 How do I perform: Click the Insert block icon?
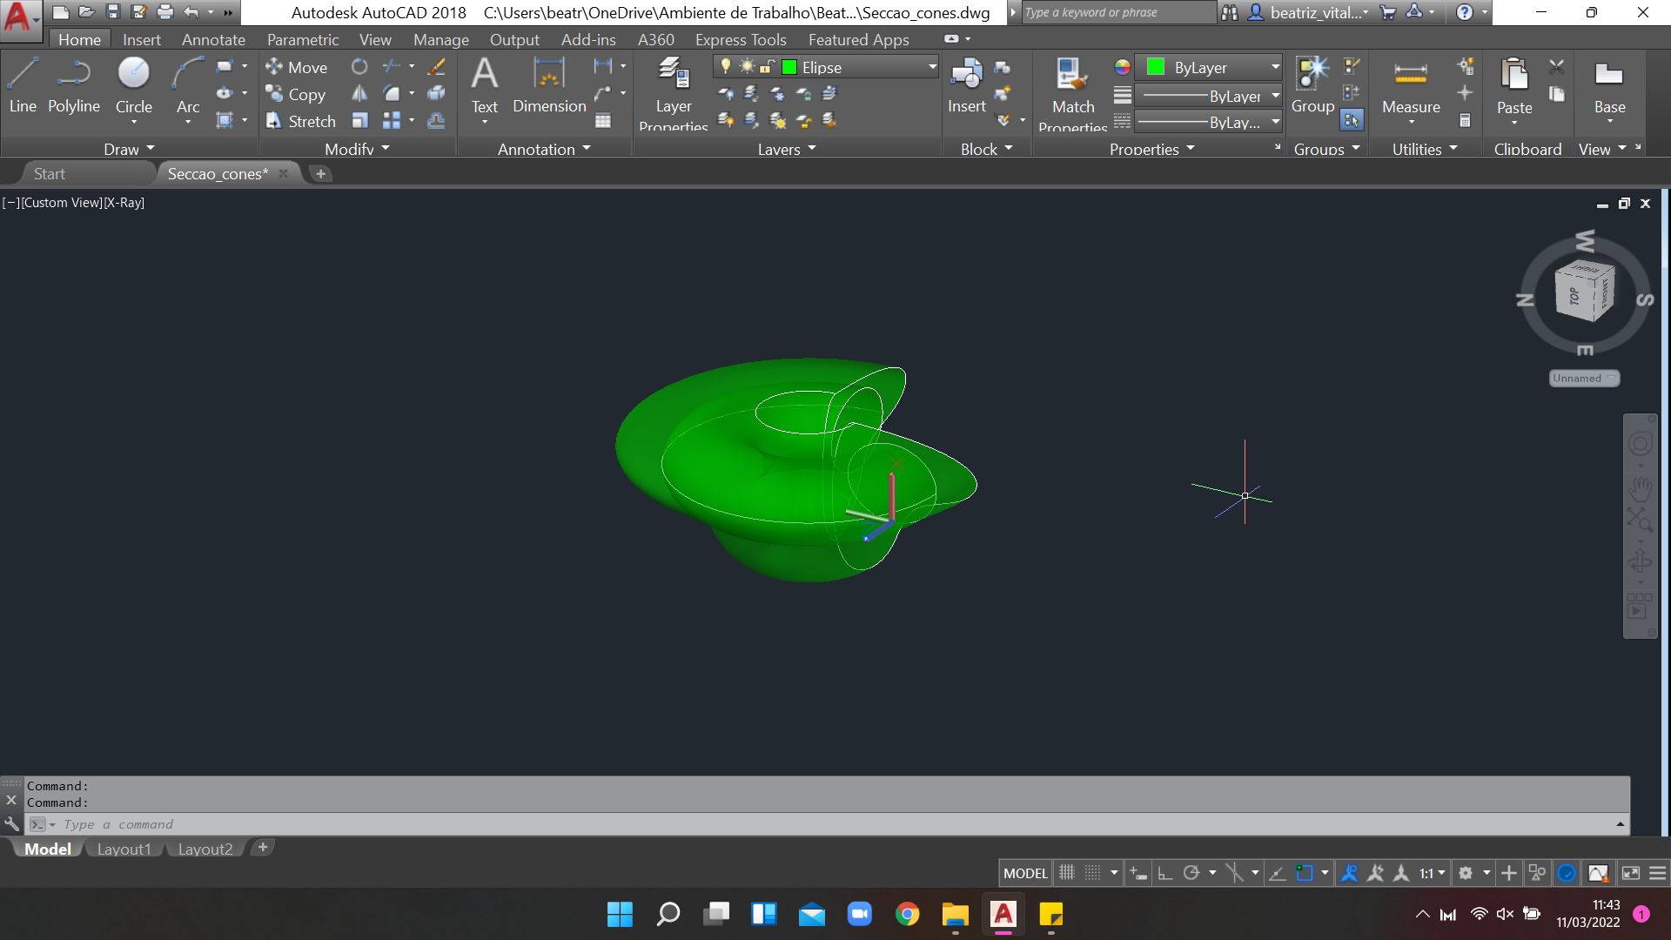pyautogui.click(x=966, y=85)
